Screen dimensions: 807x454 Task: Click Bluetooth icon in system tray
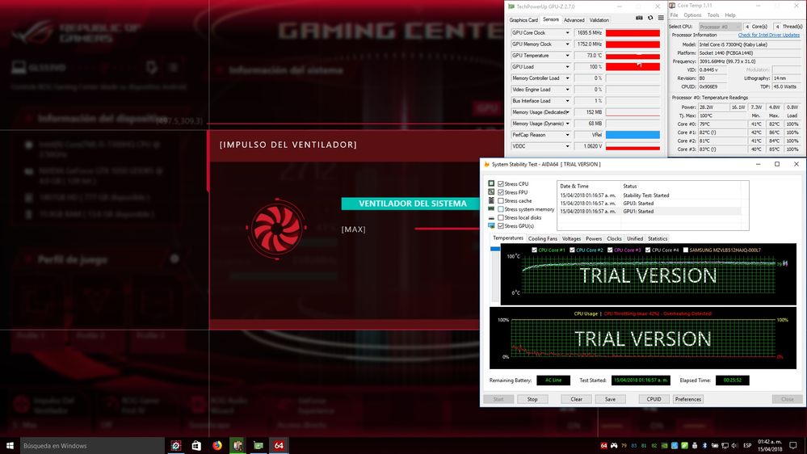[x=704, y=446]
